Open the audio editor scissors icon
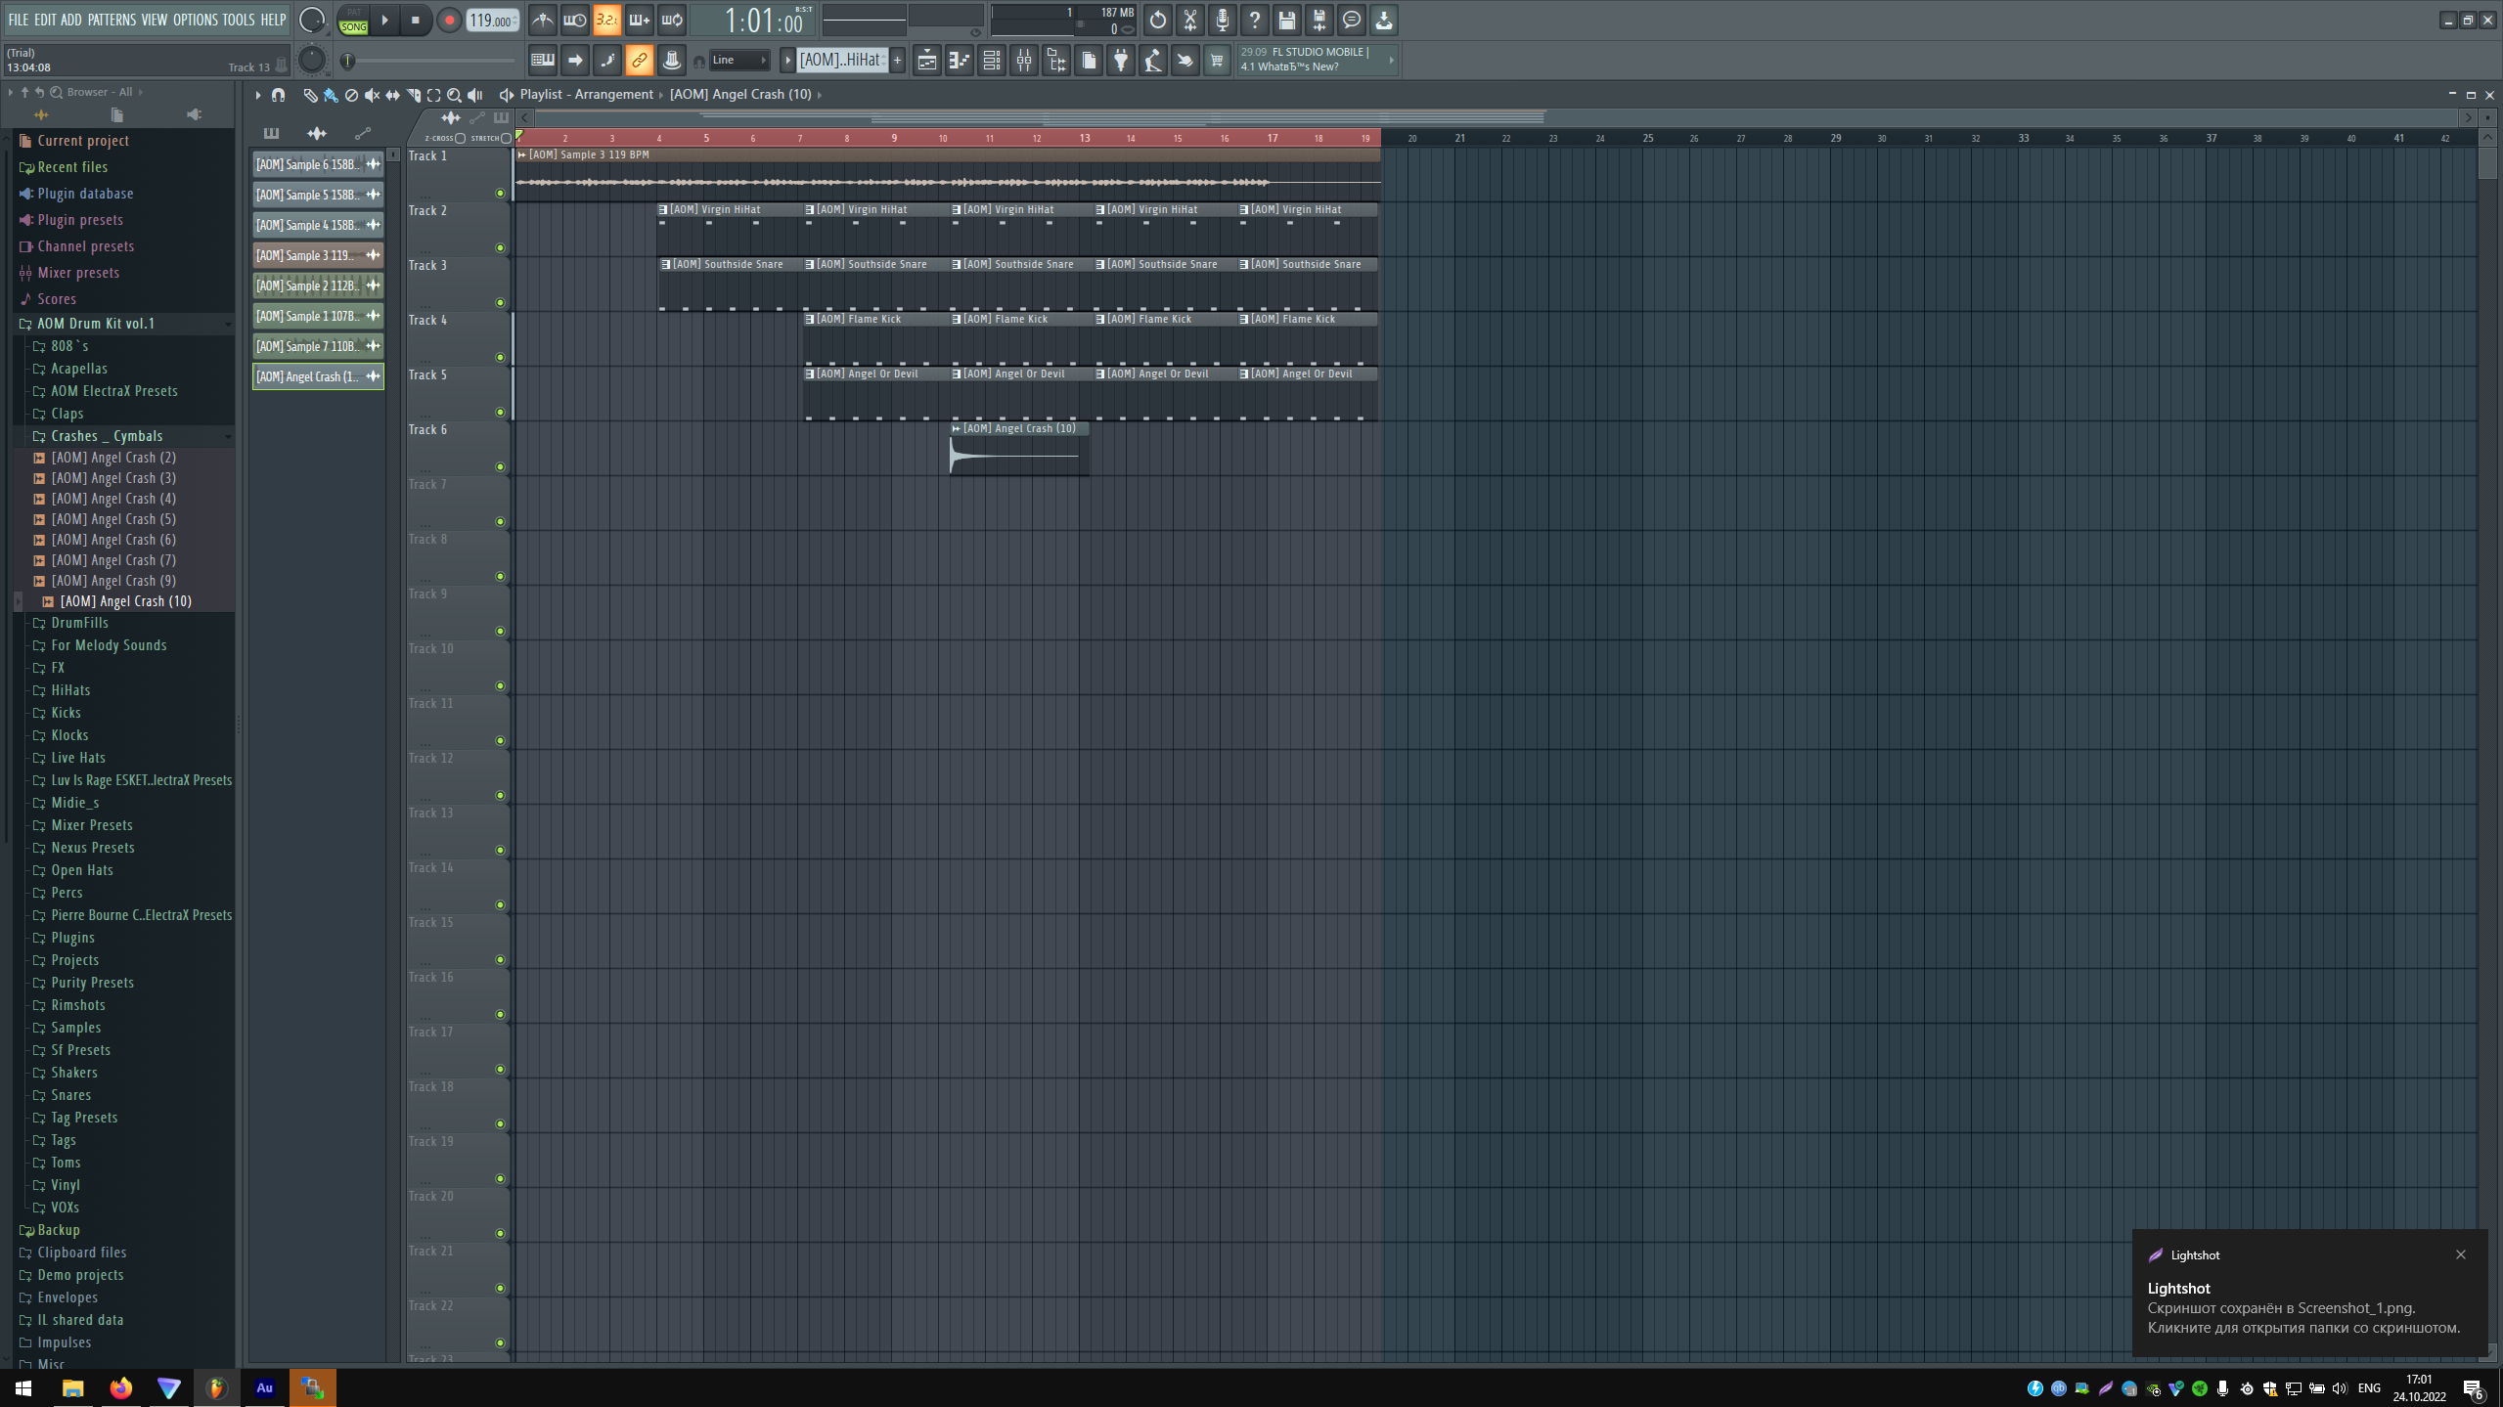 (x=1189, y=20)
